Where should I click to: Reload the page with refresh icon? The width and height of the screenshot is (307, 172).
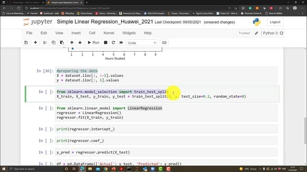point(18,8)
